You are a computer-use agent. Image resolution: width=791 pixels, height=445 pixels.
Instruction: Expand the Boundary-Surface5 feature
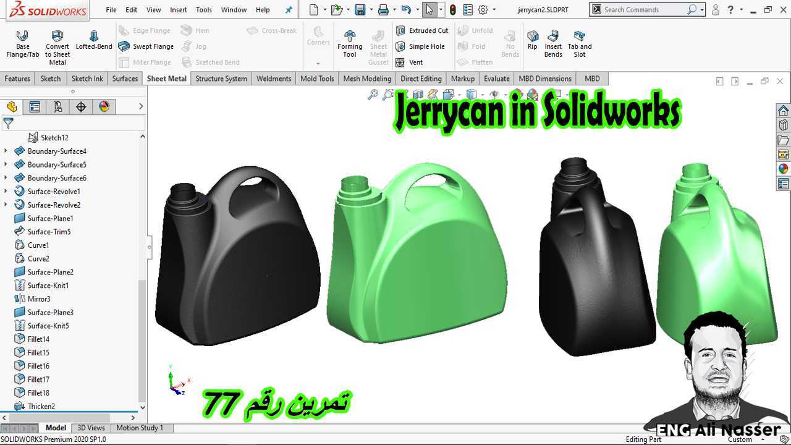6,164
